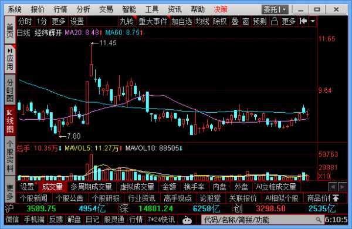Toggle the 均线 moving average display

pos(202,22)
